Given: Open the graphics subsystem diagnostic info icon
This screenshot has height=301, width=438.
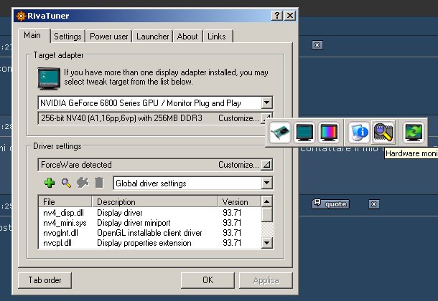Looking at the screenshot, I should (359, 132).
